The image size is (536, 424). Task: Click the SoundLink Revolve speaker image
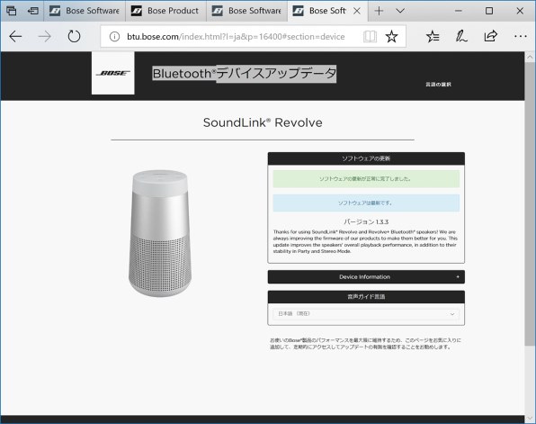point(160,233)
